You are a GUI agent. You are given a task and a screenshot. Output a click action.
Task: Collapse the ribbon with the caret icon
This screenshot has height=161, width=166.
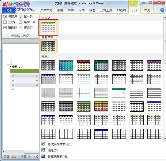(x=157, y=10)
